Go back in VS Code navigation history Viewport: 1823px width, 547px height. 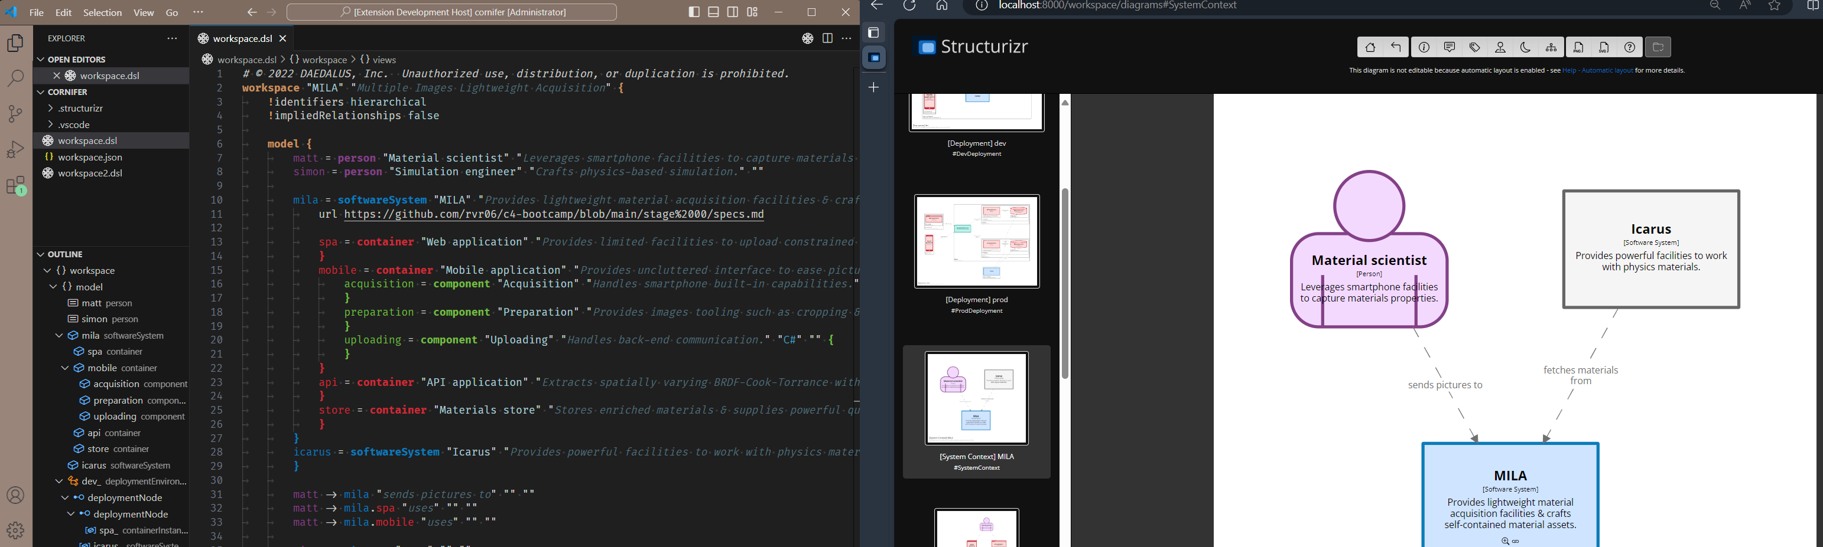click(252, 12)
